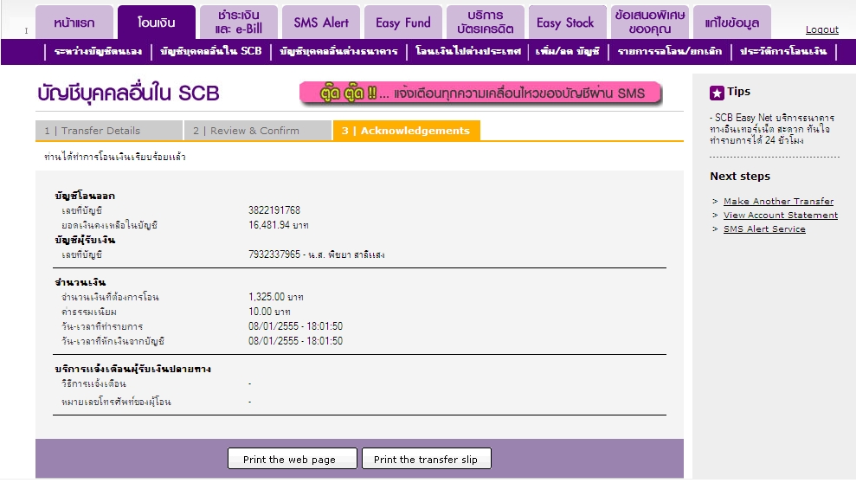Click the ท่านได้ทำการโอนเงินเรียบร้อยแล้ว confirmation message
Image resolution: width=856 pixels, height=483 pixels.
tap(115, 157)
